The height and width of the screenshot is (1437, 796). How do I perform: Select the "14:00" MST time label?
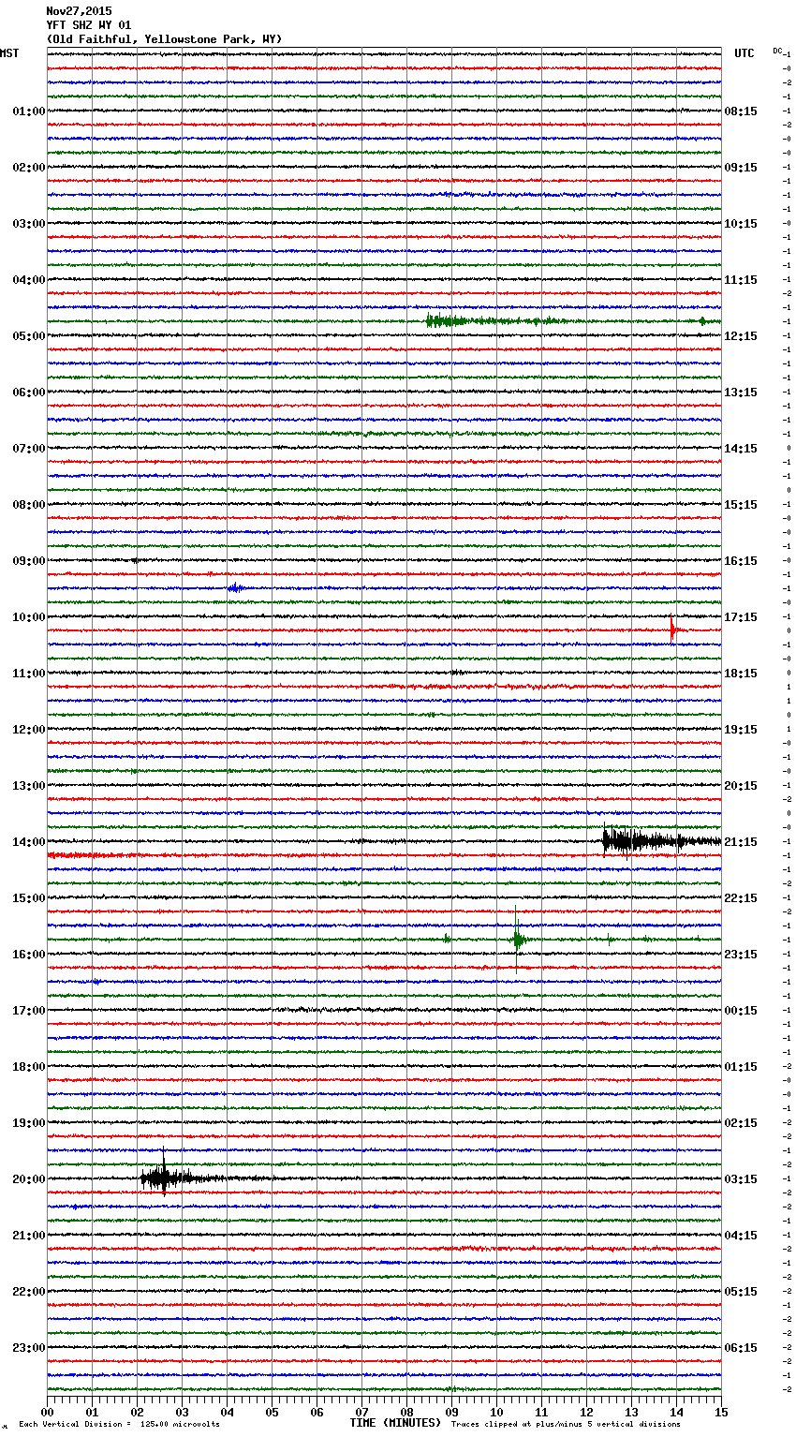point(29,842)
